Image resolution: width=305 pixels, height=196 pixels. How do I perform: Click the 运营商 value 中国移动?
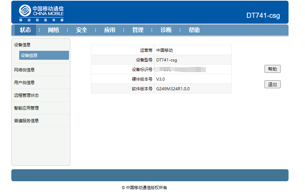click(164, 50)
